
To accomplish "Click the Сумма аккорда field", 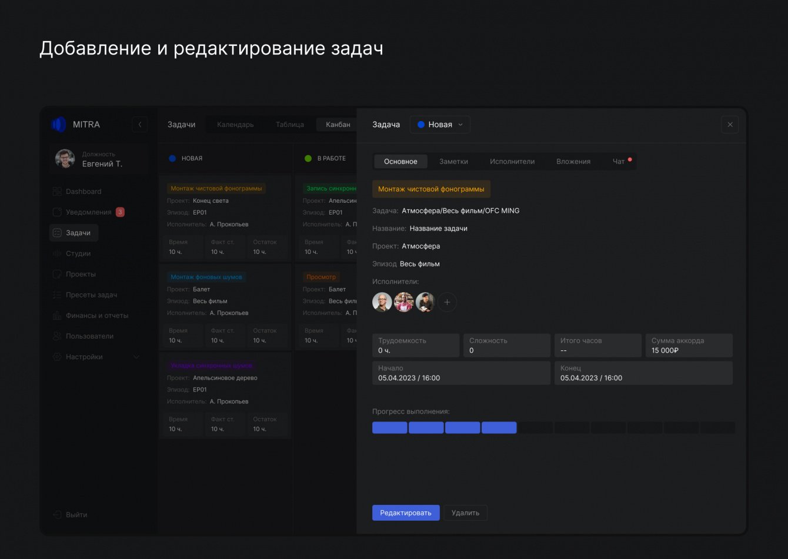I will [x=689, y=346].
